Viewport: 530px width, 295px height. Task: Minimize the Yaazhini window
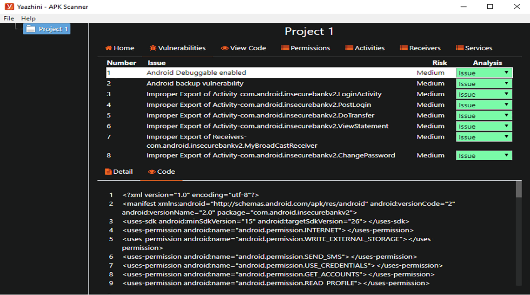[x=464, y=7]
